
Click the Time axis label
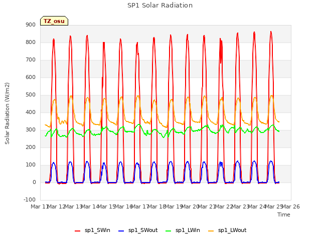point(284,214)
